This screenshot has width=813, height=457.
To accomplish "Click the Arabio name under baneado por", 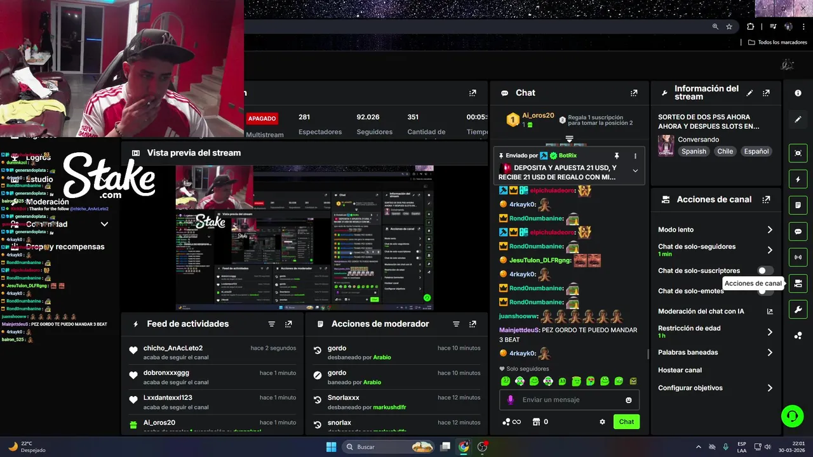I will point(372,382).
